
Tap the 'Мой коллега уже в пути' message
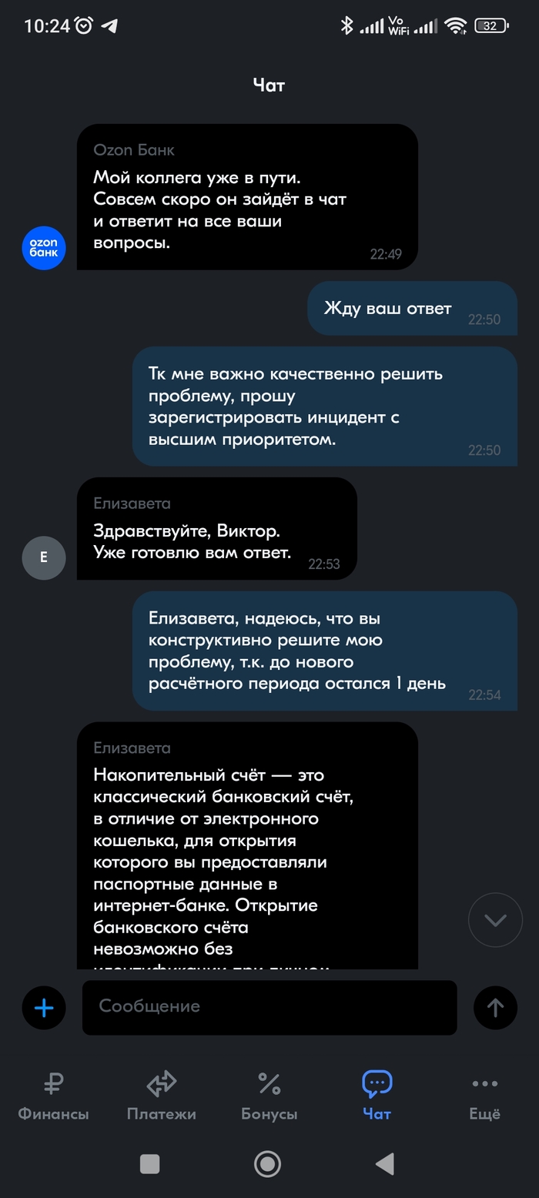tap(247, 197)
